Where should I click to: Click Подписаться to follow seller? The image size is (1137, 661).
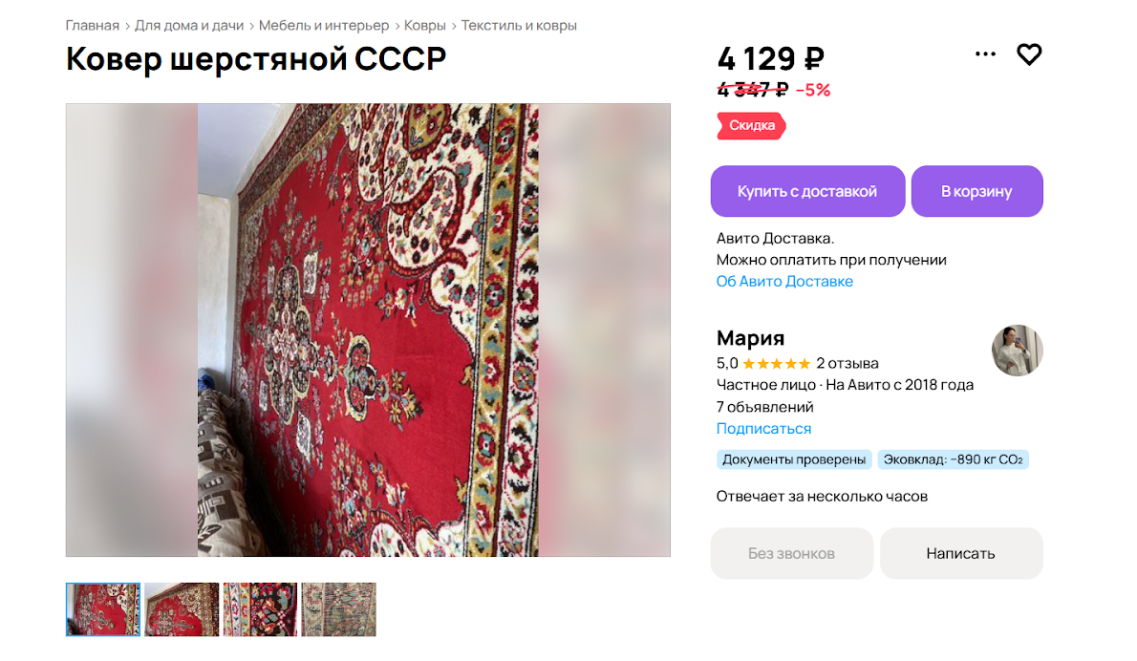point(763,428)
